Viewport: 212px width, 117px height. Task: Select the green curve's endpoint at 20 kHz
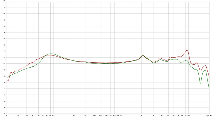(209, 88)
